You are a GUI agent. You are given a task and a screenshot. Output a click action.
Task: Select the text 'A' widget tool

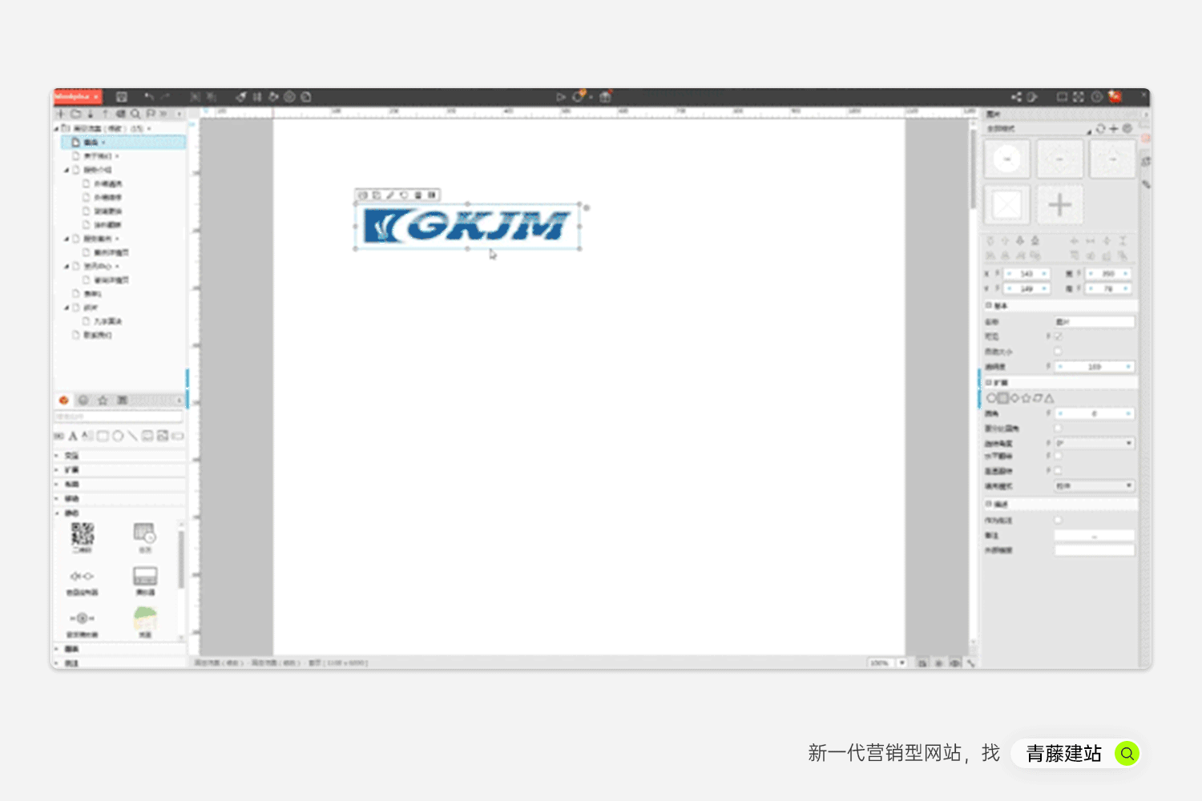coord(73,437)
